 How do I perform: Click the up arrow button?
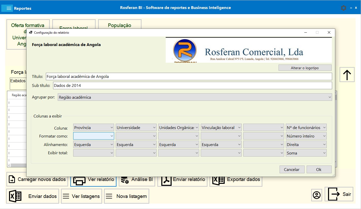point(347,75)
